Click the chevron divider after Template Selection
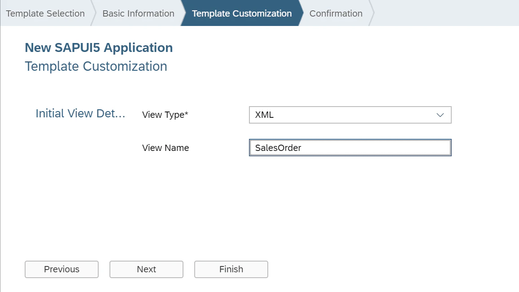Screen dimensions: 519x292 93,13
